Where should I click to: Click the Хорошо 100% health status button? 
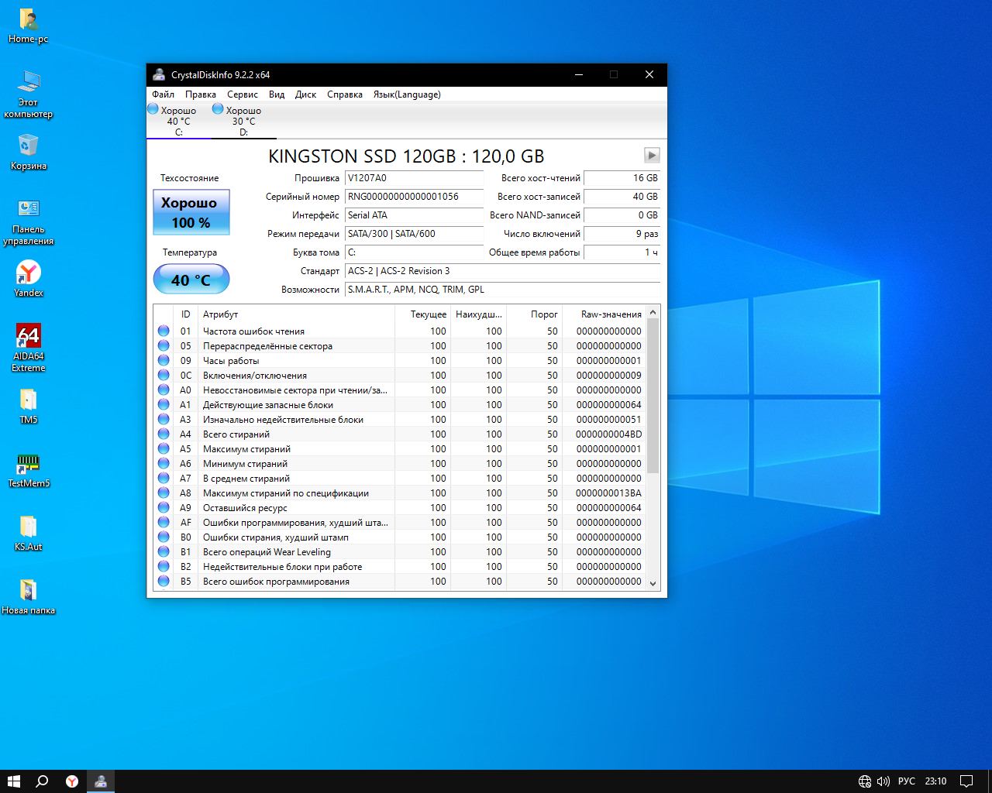191,211
